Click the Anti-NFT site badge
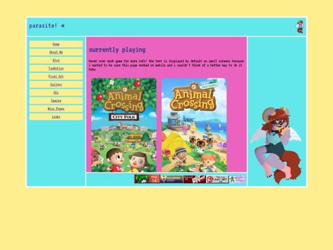Image resolution: width=333 pixels, height=250 pixels. [x=218, y=179]
